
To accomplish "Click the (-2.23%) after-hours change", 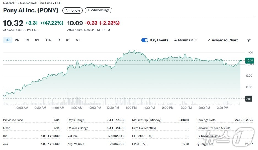I will coord(109,23).
